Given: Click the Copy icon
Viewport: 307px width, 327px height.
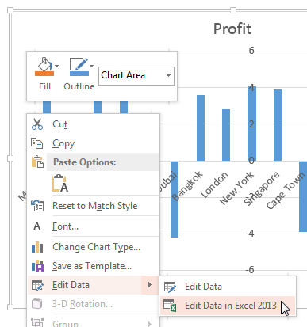Looking at the screenshot, I should point(36,143).
